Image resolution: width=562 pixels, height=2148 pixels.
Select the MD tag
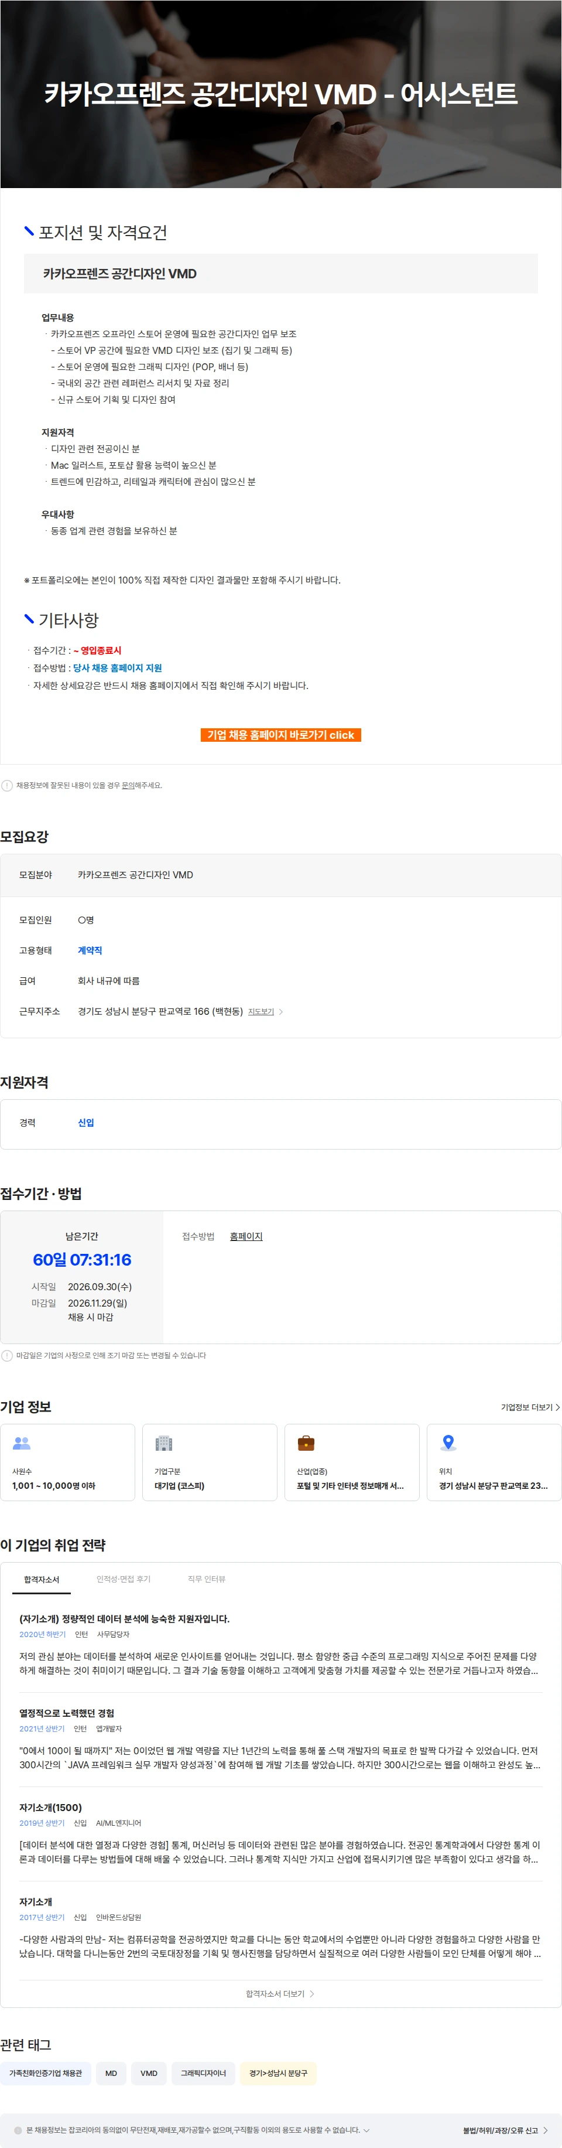pyautogui.click(x=111, y=2073)
